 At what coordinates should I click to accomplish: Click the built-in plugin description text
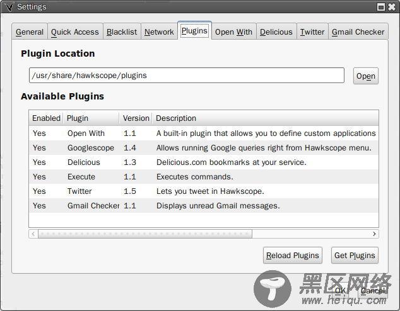[266, 133]
